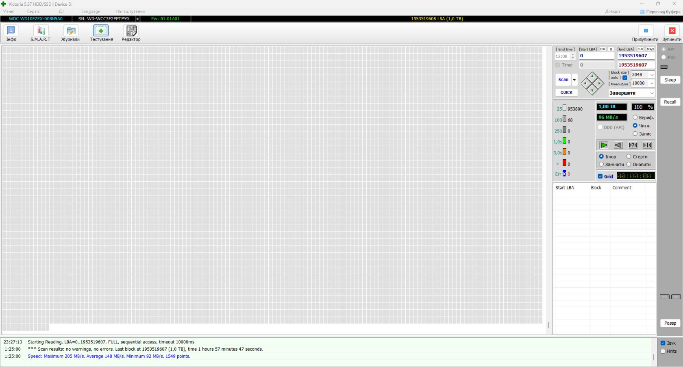
Task: Click the reverse scan direction arrow
Action: [x=618, y=145]
